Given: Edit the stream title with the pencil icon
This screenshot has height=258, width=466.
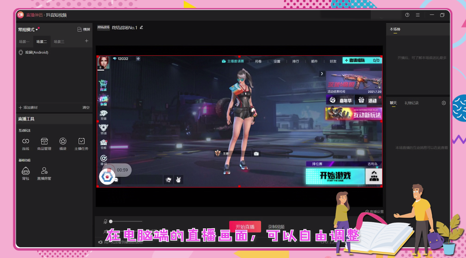Looking at the screenshot, I should tap(141, 27).
